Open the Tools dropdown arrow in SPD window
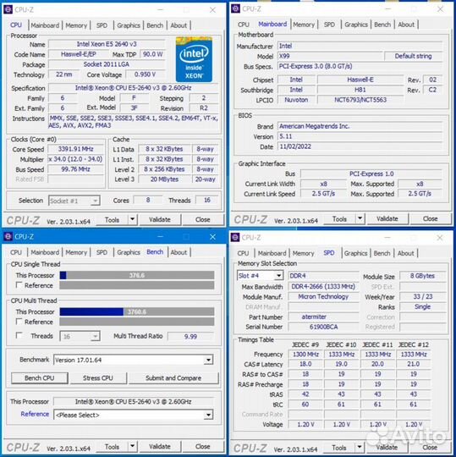The height and width of the screenshot is (457, 456). (x=360, y=447)
